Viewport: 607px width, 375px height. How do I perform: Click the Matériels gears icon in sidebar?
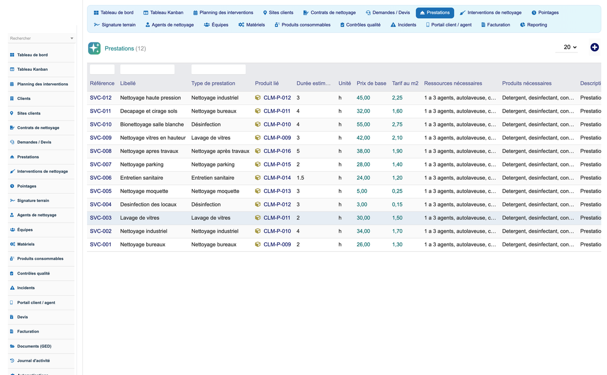click(x=12, y=244)
